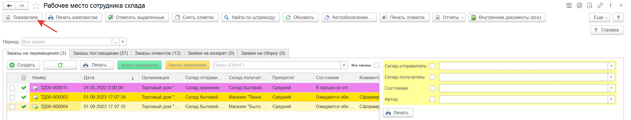Click the Поиск (Ctrl+F) search field
Viewport: 631px width, 120px height.
(277, 65)
